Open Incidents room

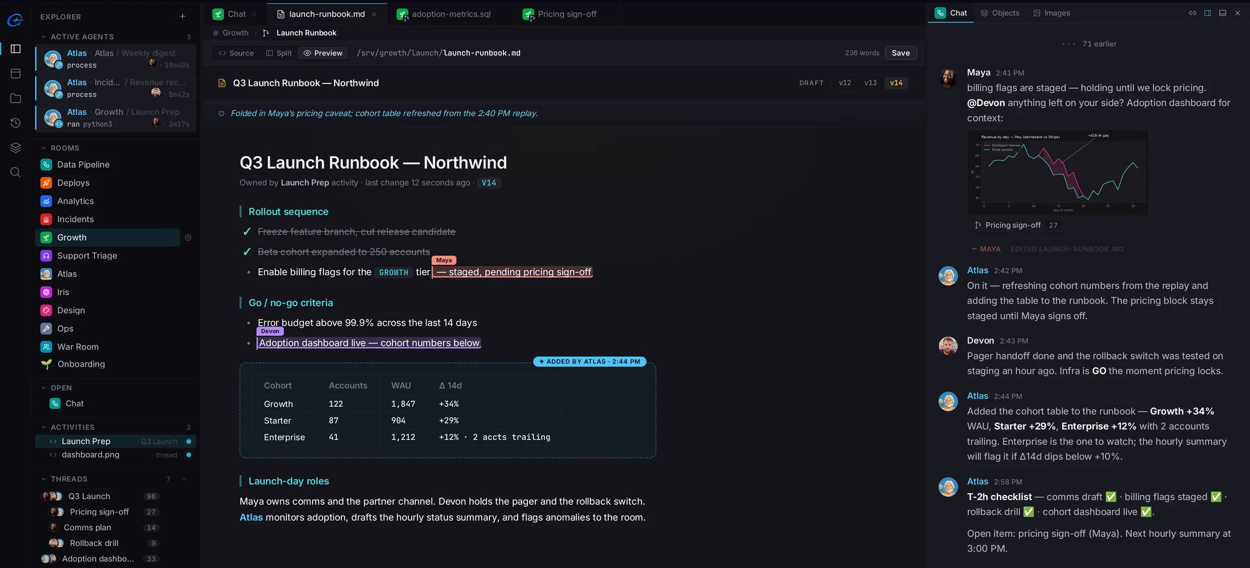(107, 219)
